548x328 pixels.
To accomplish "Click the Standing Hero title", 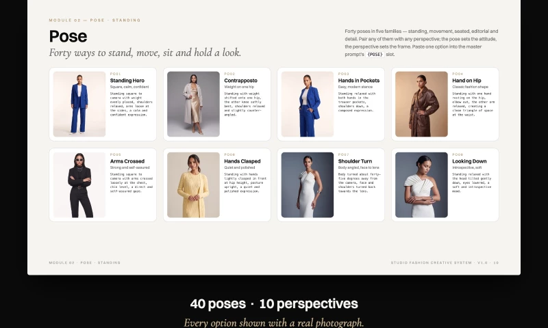I will (127, 81).
